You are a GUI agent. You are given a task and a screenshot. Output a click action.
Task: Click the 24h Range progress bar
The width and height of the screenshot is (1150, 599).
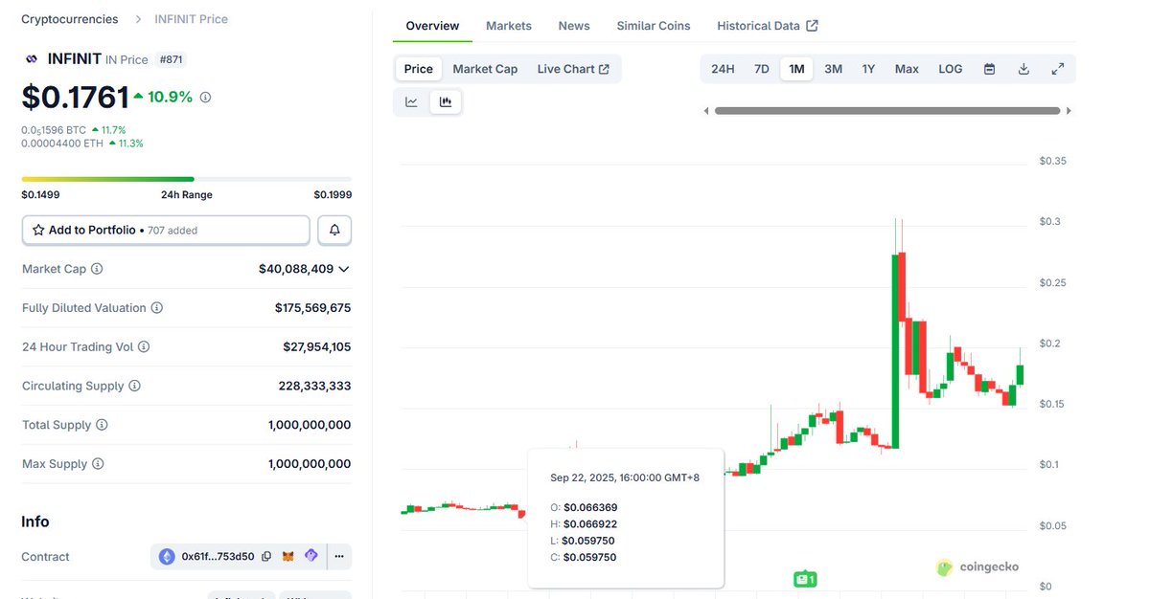coord(186,179)
